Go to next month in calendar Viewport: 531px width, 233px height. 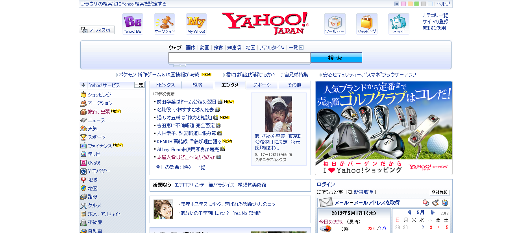pyautogui.click(x=433, y=213)
